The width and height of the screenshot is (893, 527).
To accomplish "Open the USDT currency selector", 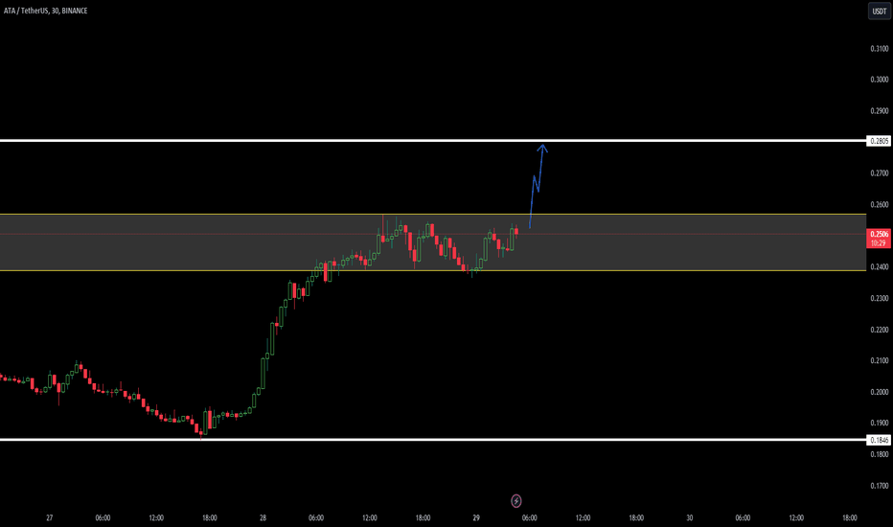I will (880, 11).
